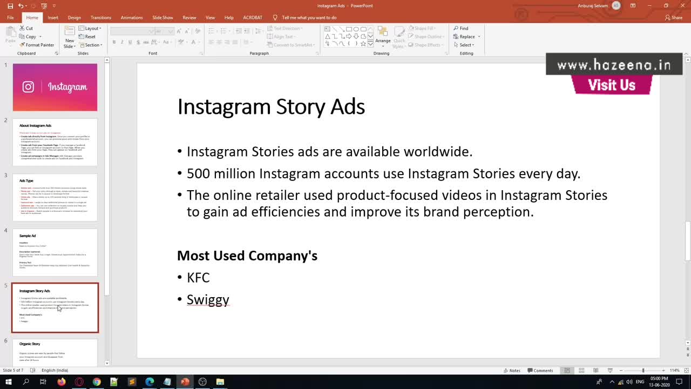Expand the shapes gallery More arrow
Viewport: 691px width, 389px height.
[370, 44]
